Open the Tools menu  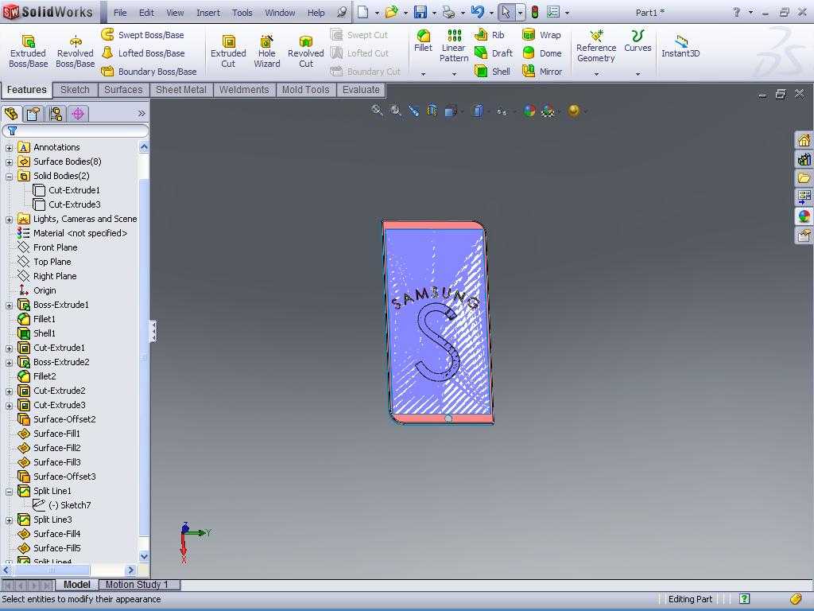pyautogui.click(x=242, y=13)
